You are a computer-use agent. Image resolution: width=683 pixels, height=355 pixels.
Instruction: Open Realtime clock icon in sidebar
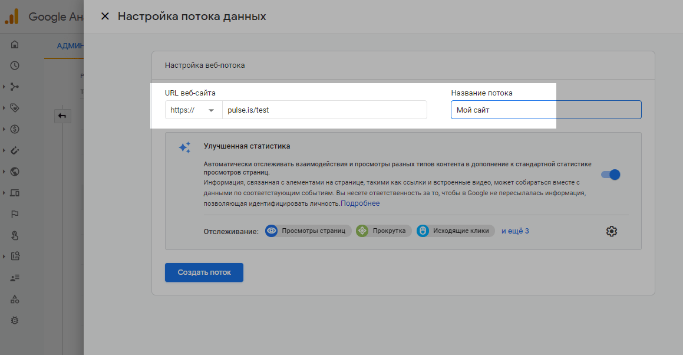point(15,65)
